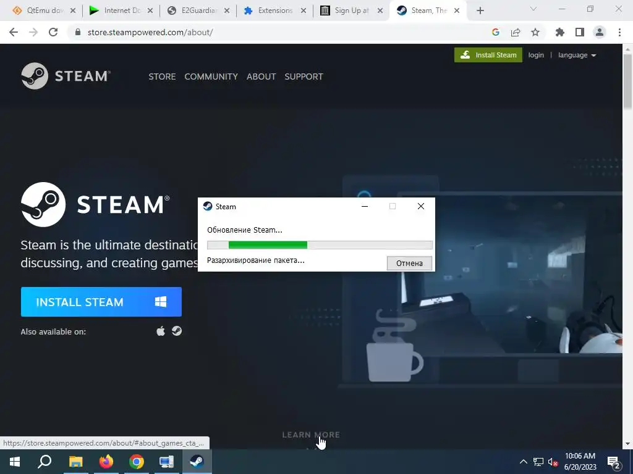The image size is (633, 474).
Task: Open the Windows Start menu
Action: coord(15,462)
